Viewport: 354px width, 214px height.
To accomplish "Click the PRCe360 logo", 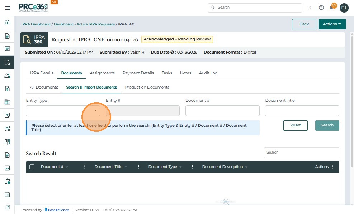I will coord(34,8).
